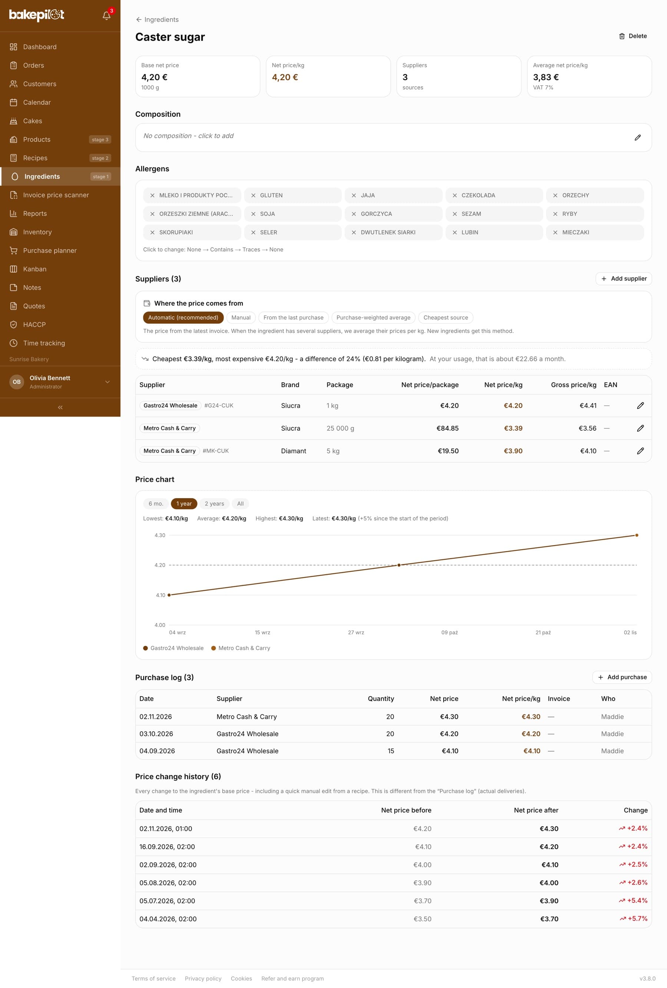Open the Refer and earn program link

click(292, 978)
